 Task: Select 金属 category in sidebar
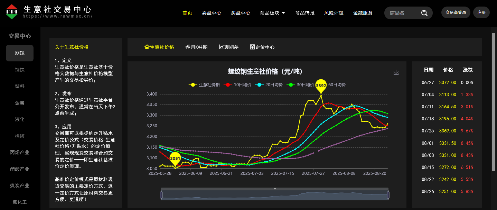20,103
